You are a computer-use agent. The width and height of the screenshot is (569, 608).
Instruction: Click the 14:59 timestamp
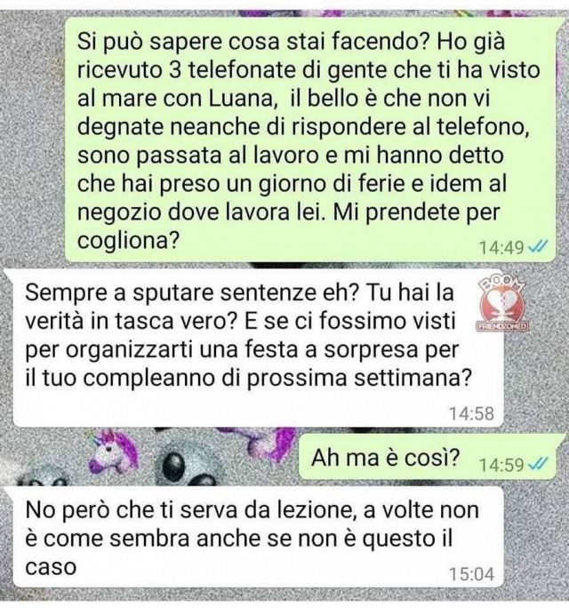coord(501,464)
